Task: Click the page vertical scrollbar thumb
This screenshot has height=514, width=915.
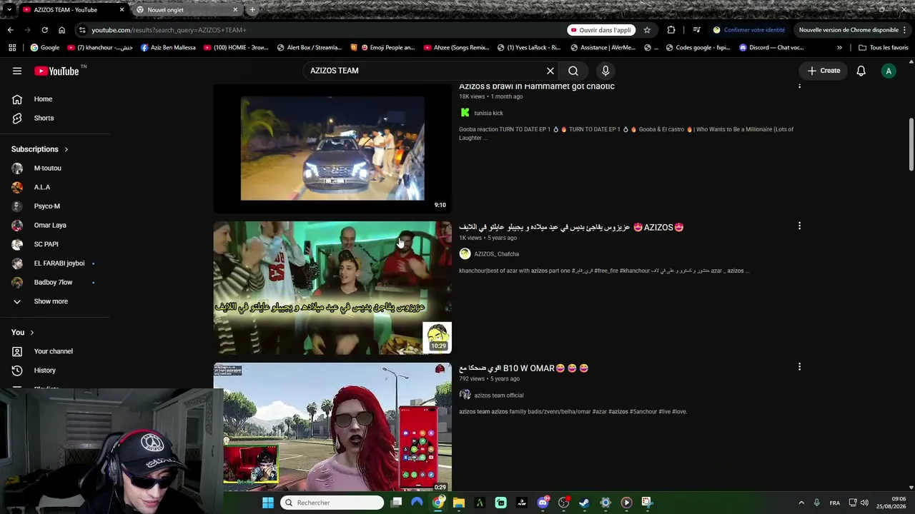Action: 911,144
